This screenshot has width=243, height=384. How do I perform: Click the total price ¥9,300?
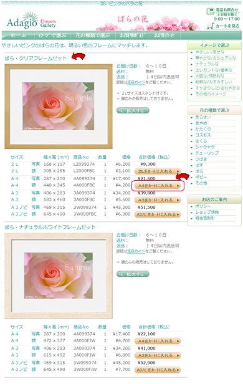(148, 164)
